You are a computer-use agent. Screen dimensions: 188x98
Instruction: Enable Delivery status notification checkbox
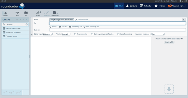(x=92, y=34)
